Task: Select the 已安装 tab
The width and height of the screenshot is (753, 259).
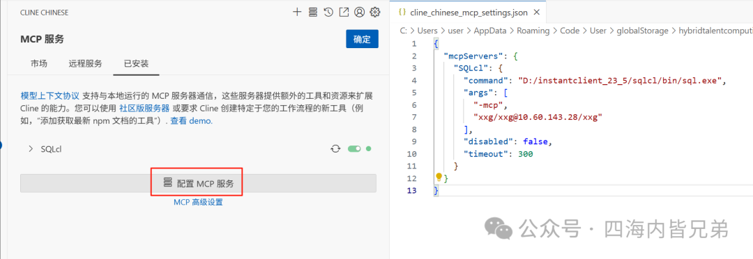Action: (137, 64)
